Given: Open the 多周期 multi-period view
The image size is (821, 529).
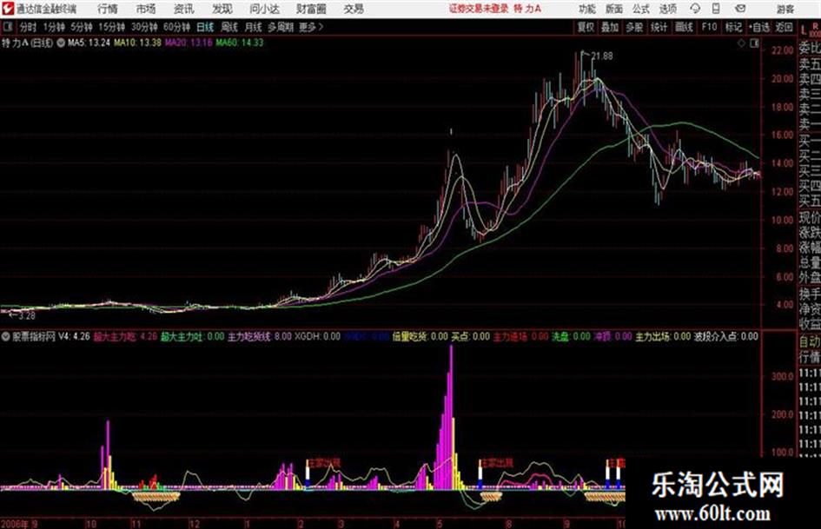Looking at the screenshot, I should click(x=281, y=27).
